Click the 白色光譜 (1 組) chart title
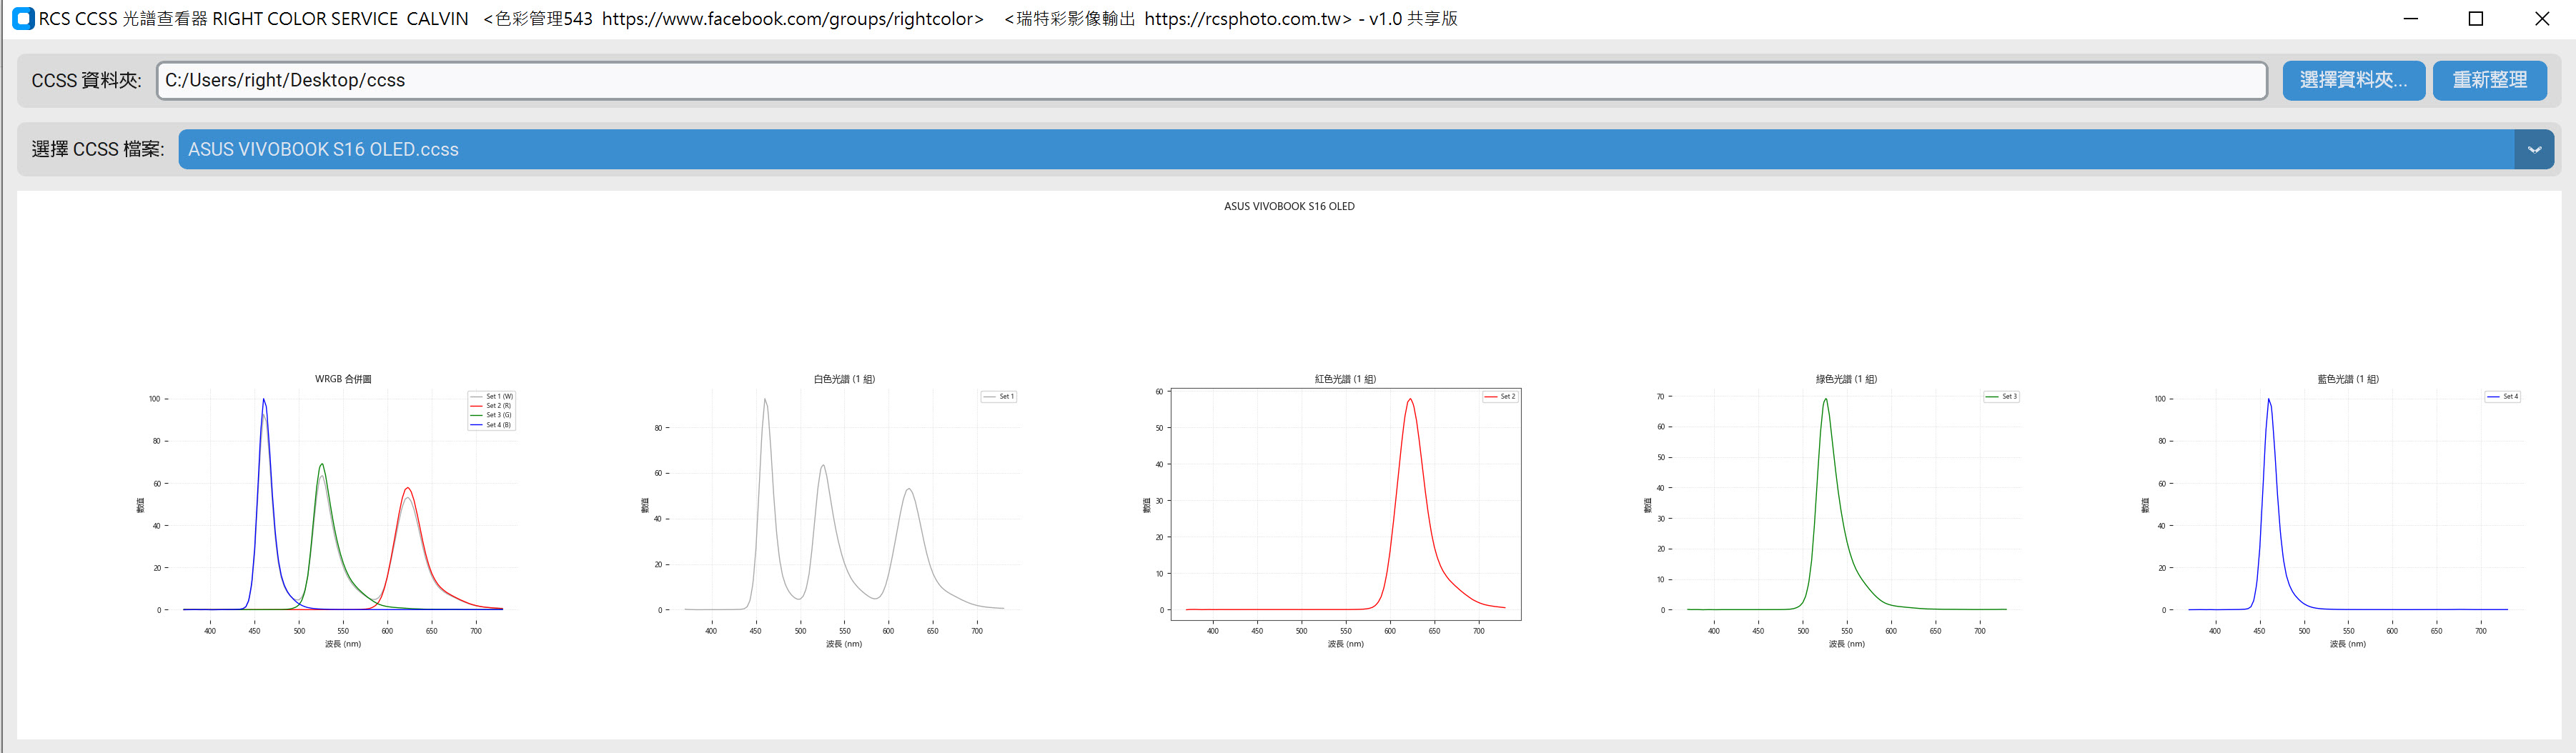Image resolution: width=2576 pixels, height=753 pixels. point(844,379)
